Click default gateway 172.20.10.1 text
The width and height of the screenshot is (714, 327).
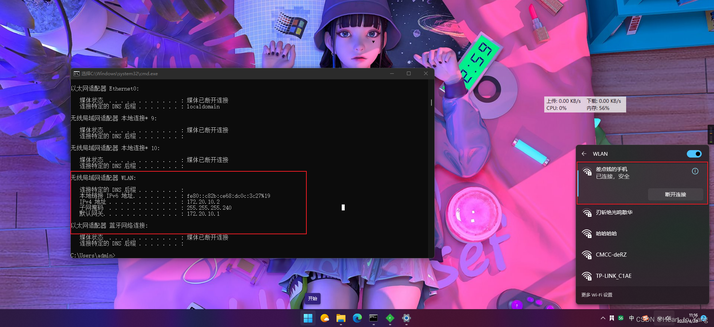203,214
